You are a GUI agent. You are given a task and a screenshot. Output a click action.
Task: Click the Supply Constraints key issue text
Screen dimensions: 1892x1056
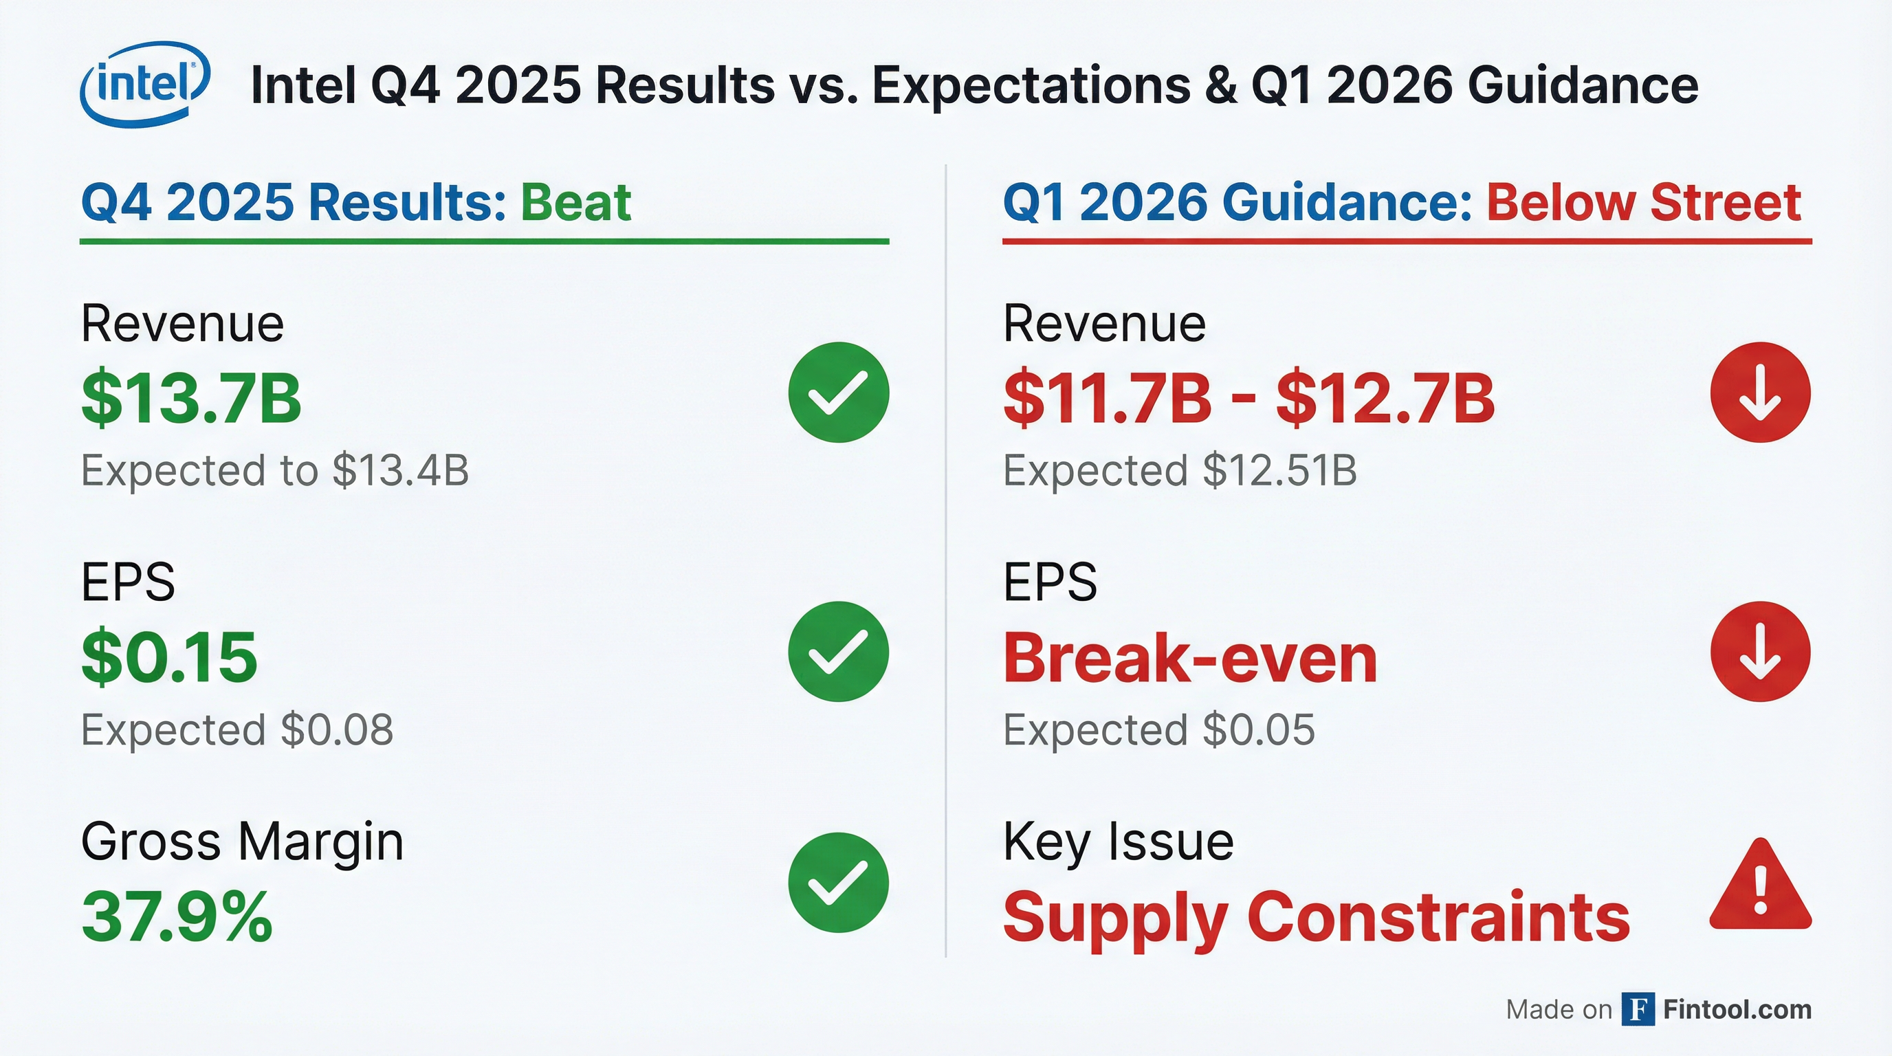[x=1316, y=916]
